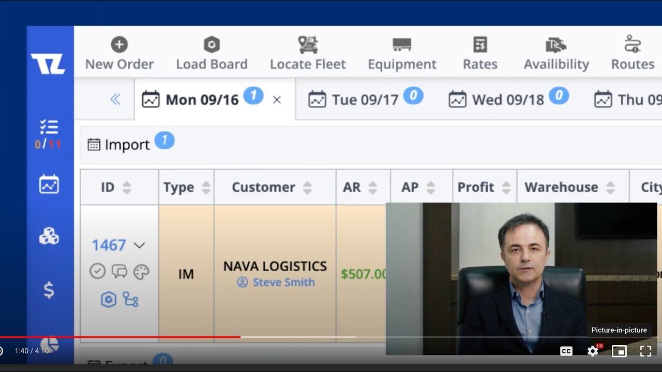Click the hexagon icon under order 1467
Image resolution: width=662 pixels, height=372 pixels.
click(x=108, y=299)
